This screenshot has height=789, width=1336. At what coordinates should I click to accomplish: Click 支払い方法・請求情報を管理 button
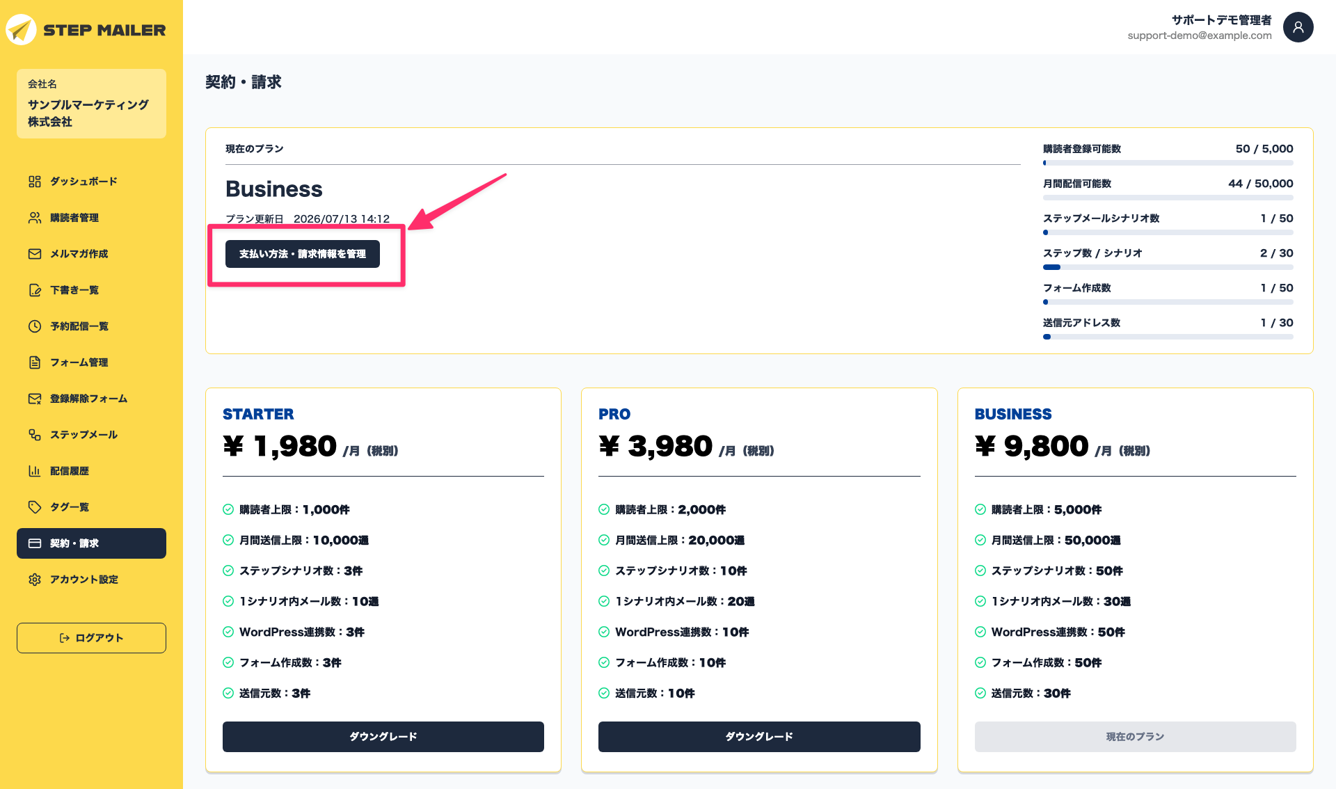coord(303,254)
